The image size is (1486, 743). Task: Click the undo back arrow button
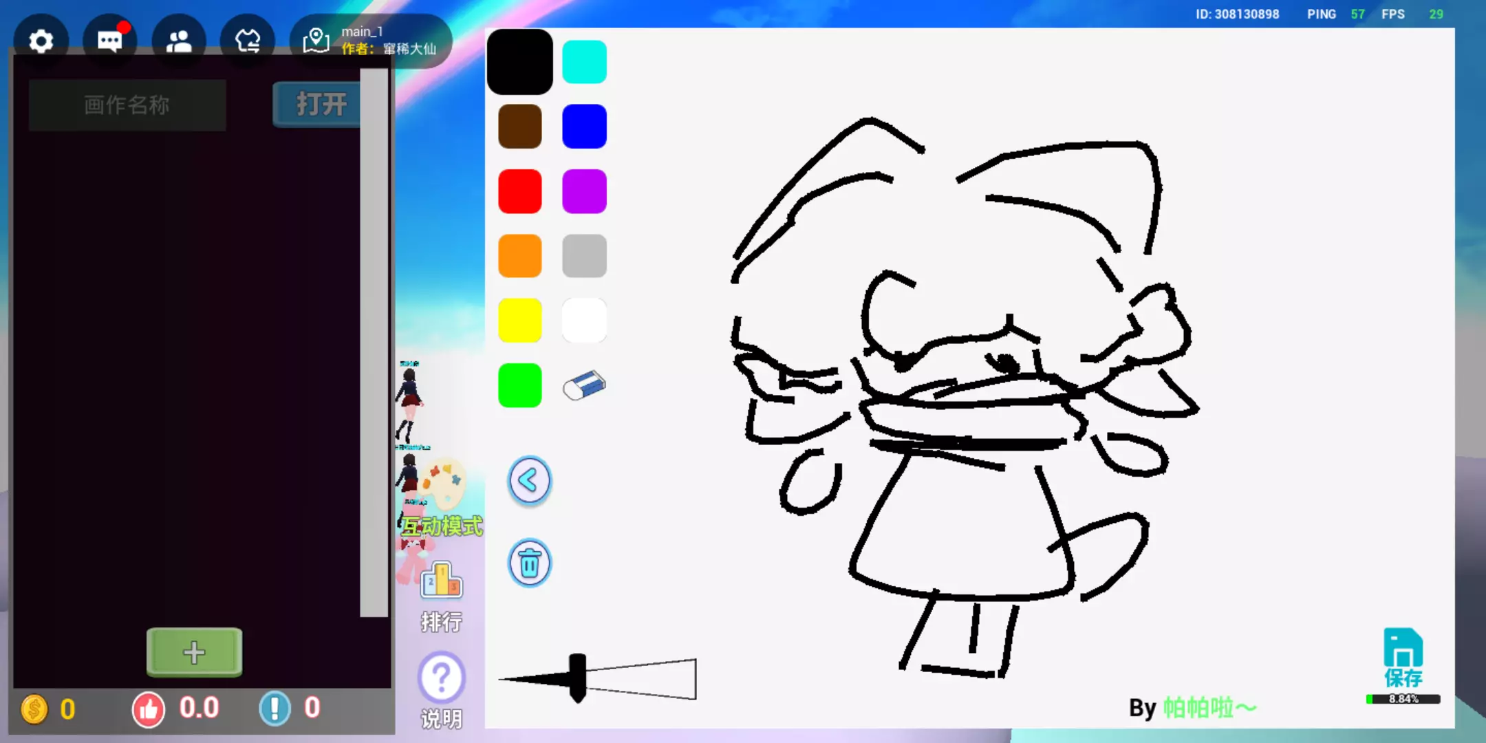coord(529,480)
